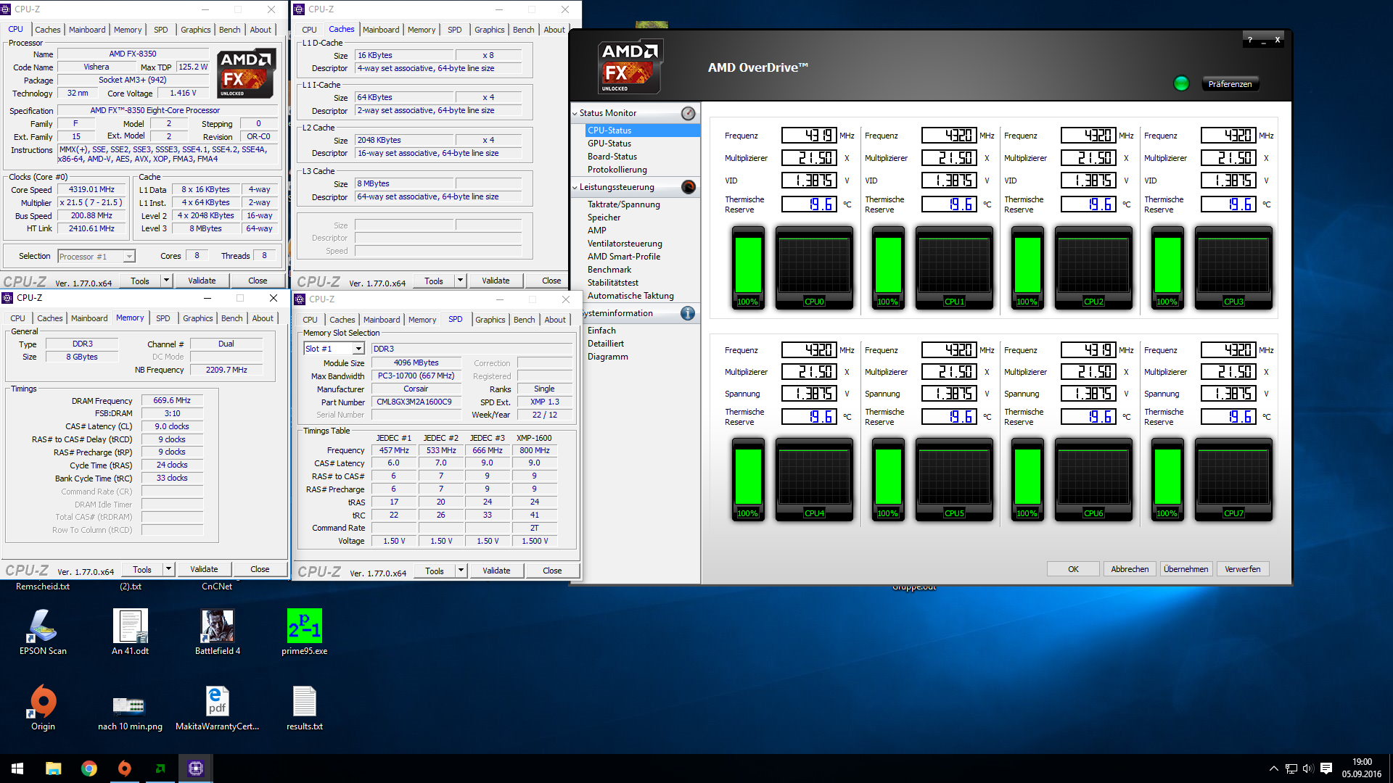Click the Übernehmen button
This screenshot has height=783, width=1393.
click(x=1186, y=569)
